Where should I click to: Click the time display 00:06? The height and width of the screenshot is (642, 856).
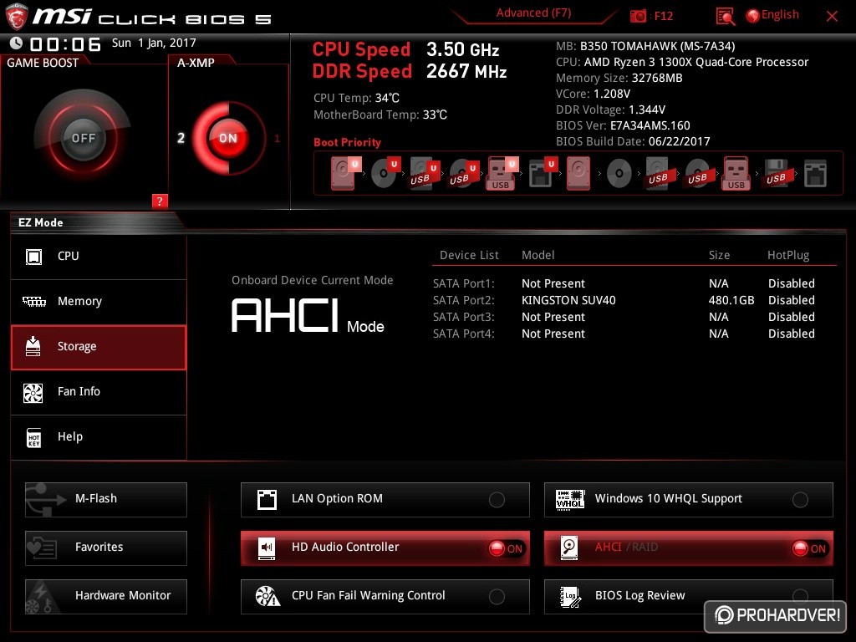point(65,44)
